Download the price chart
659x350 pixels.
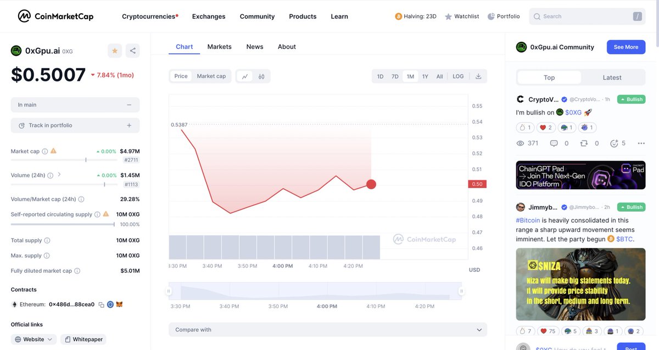(x=477, y=76)
